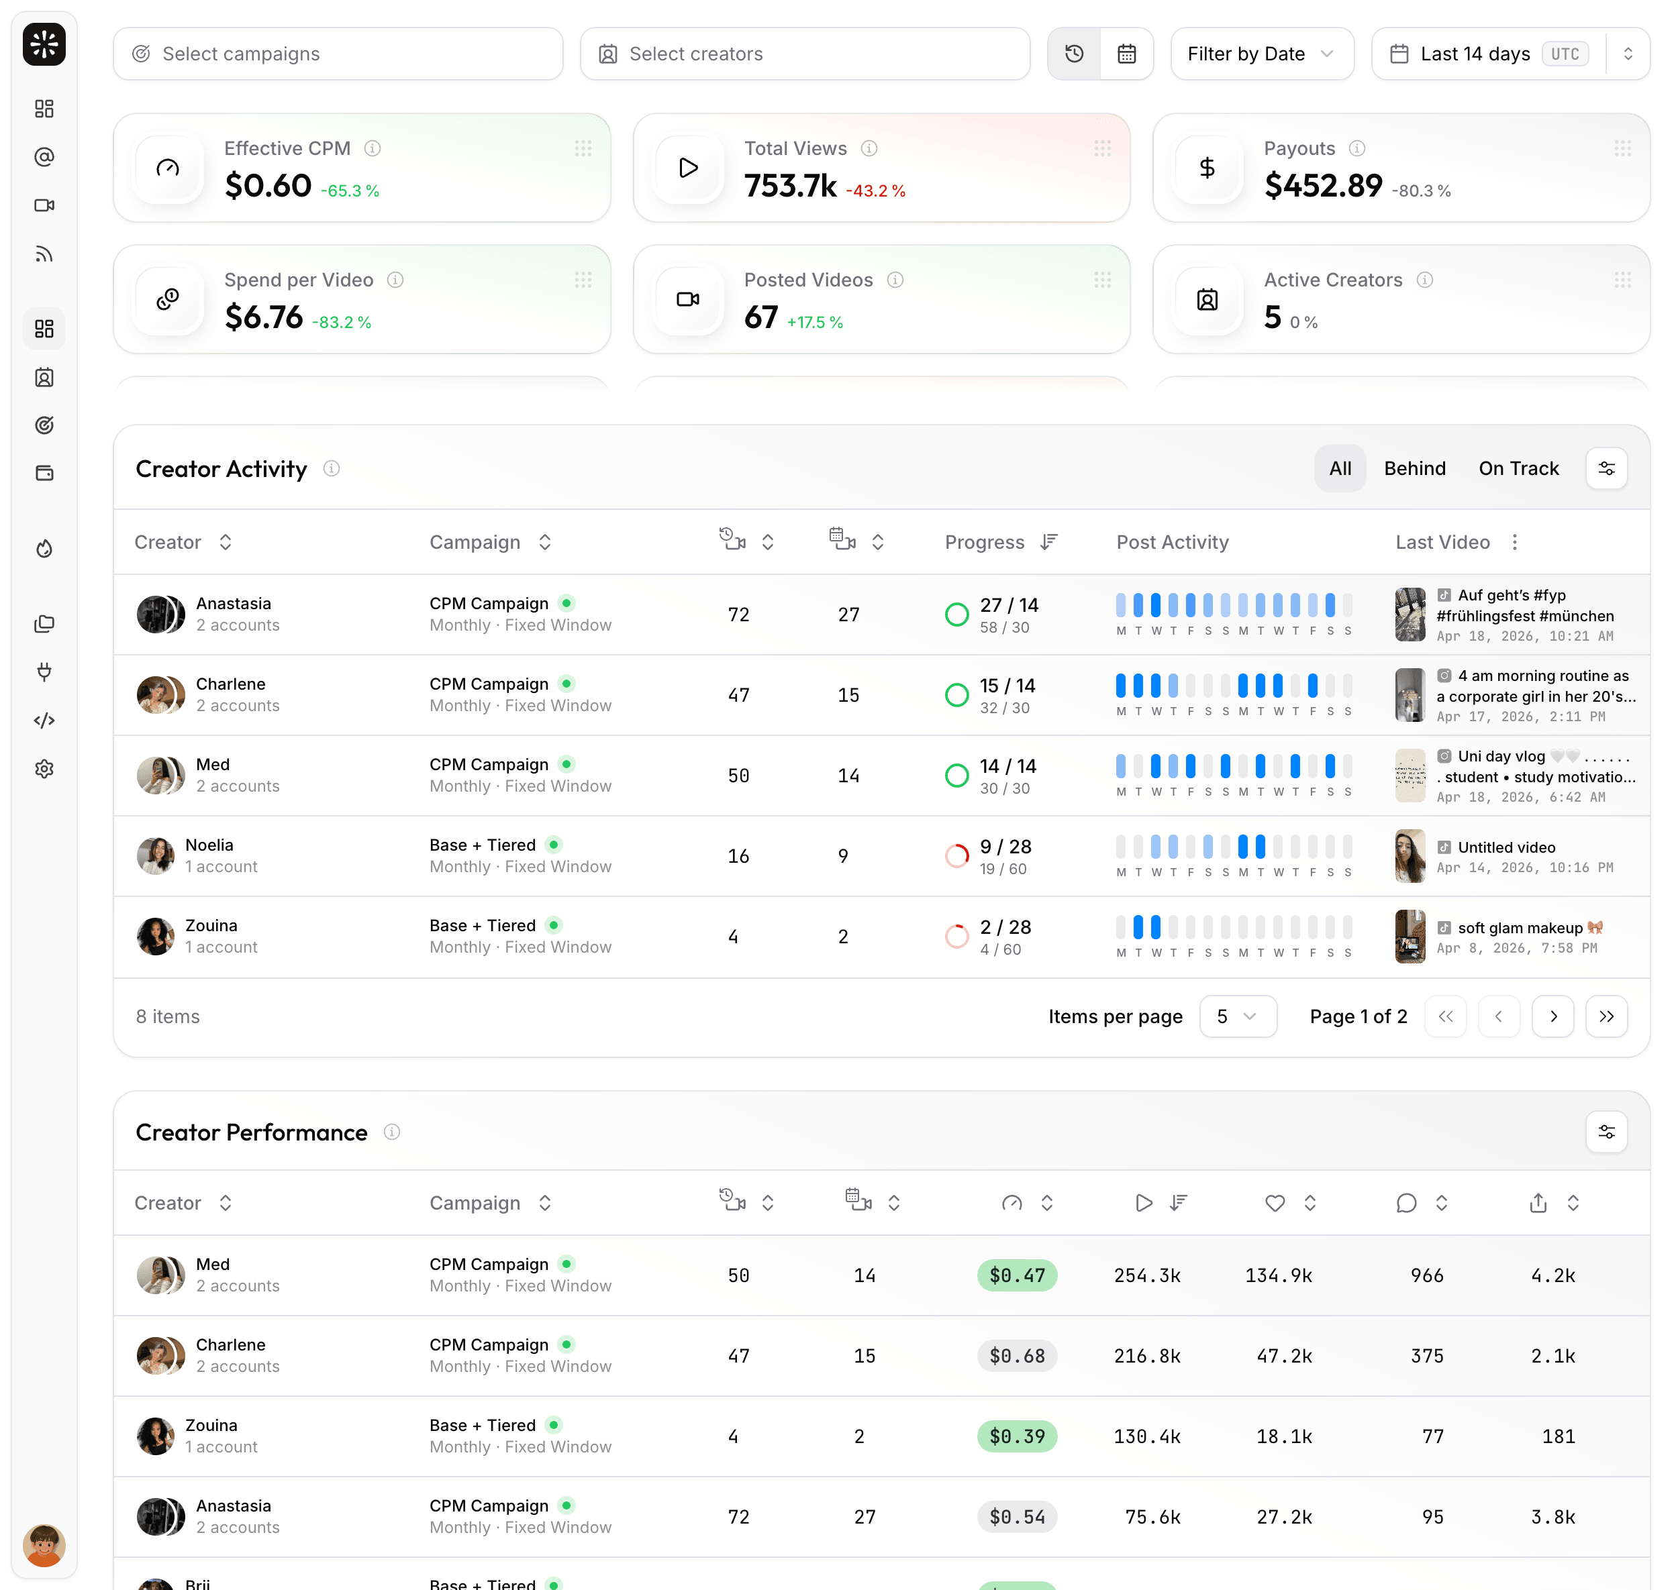Open Creator Performance column settings
This screenshot has height=1590, width=1678.
1606,1132
